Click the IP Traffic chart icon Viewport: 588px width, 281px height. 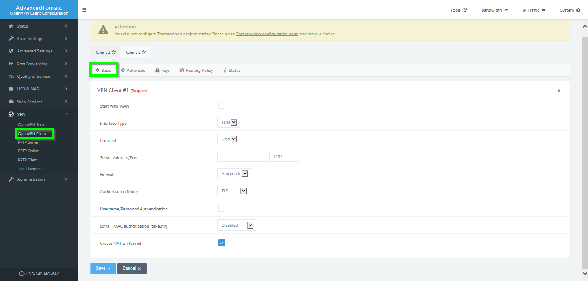pos(544,10)
